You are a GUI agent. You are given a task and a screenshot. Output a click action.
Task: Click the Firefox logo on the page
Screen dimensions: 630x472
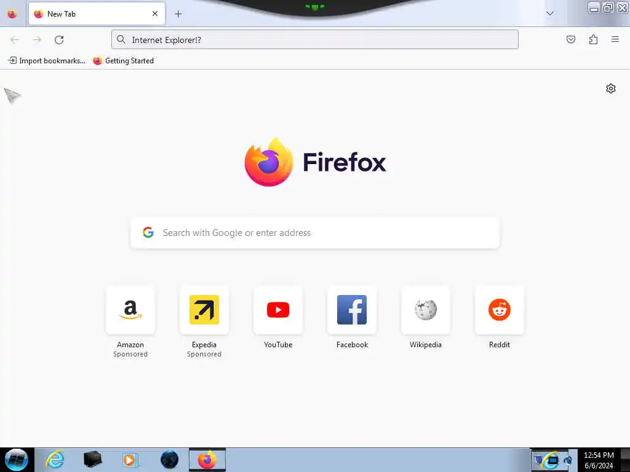click(268, 162)
